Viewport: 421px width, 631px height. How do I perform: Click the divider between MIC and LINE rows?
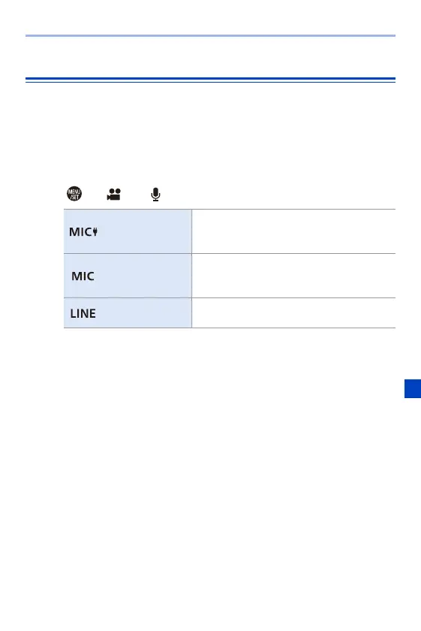(x=230, y=298)
